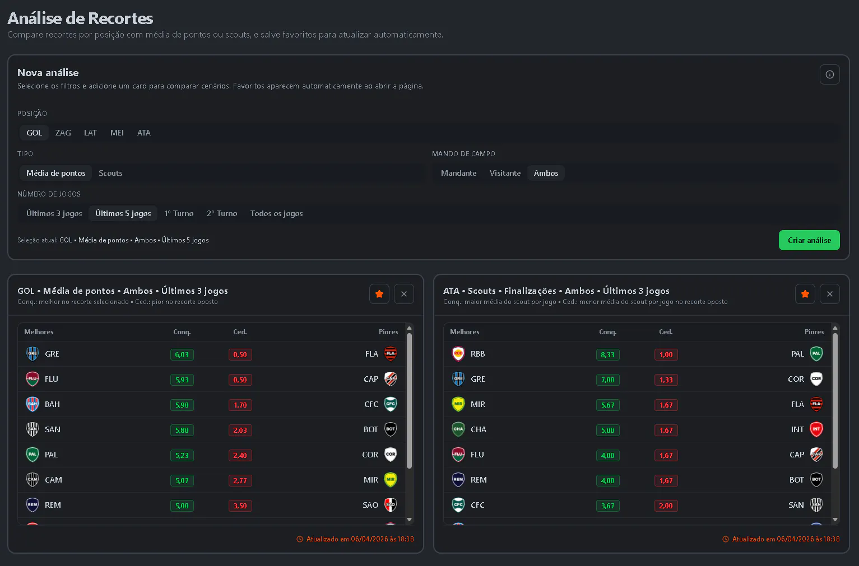Click the BOT crest in the GOL Piores column

click(391, 429)
